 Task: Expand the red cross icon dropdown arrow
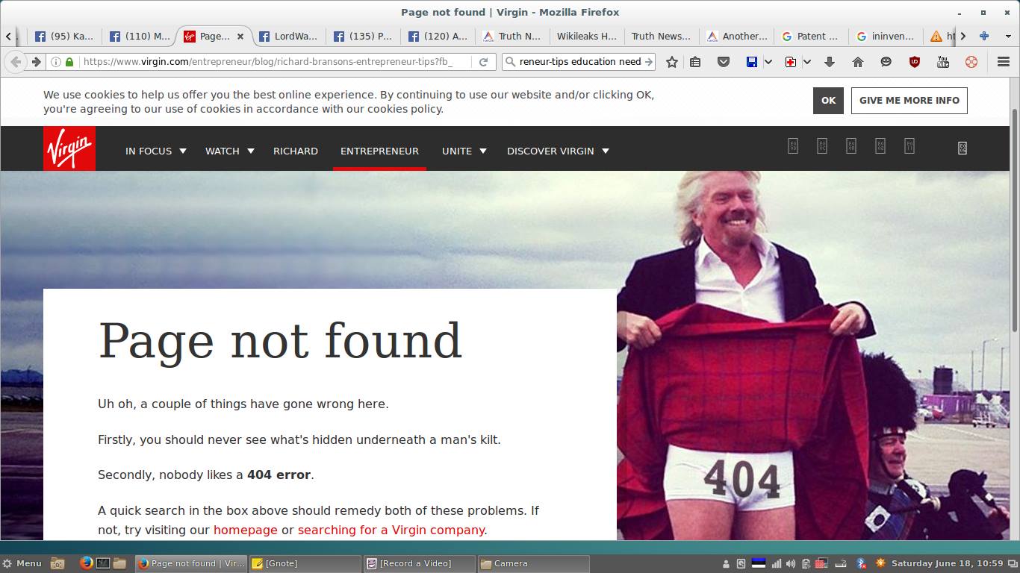click(x=806, y=62)
